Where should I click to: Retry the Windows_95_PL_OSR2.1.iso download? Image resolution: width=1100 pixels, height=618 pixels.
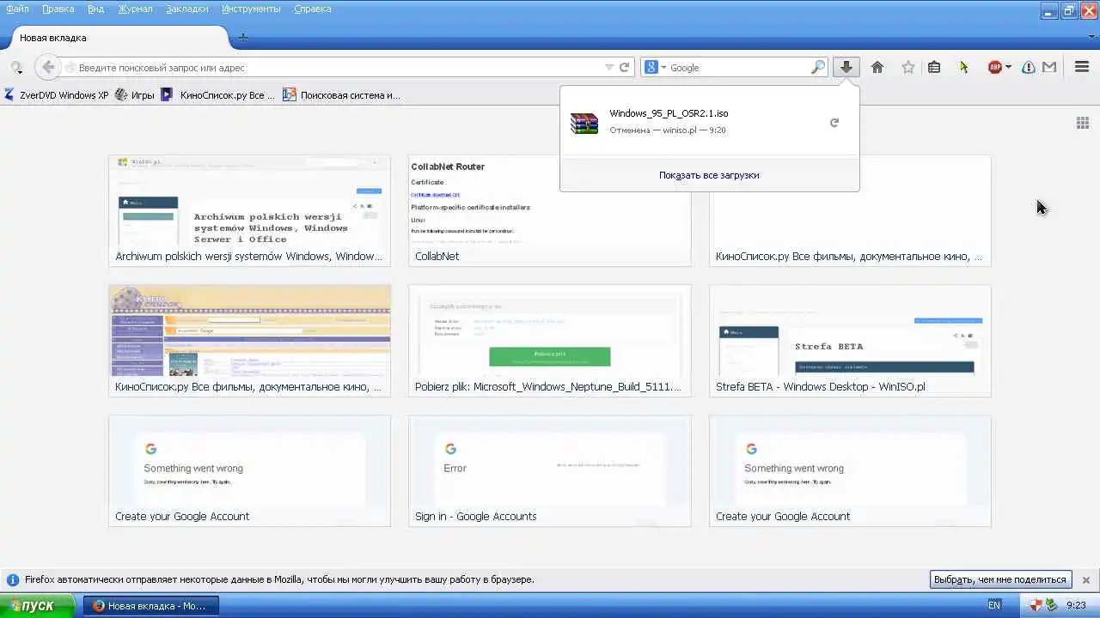click(834, 123)
